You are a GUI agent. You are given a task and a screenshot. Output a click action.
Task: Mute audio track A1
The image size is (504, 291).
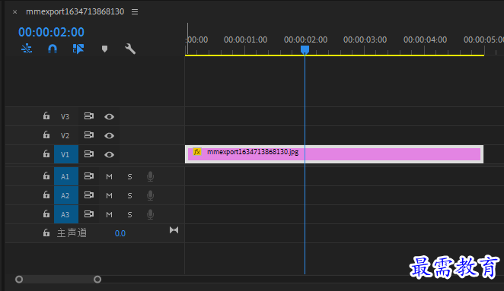(110, 176)
